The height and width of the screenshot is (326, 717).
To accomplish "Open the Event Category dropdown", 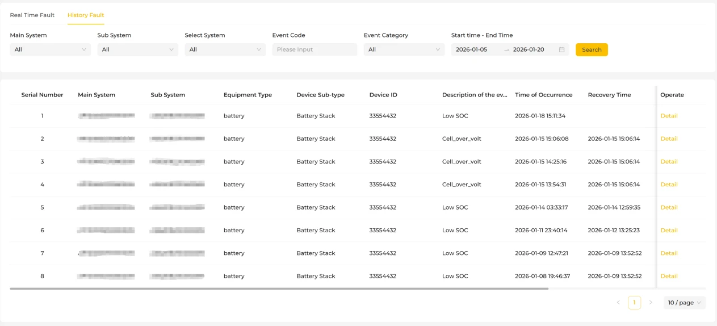I will pyautogui.click(x=404, y=49).
